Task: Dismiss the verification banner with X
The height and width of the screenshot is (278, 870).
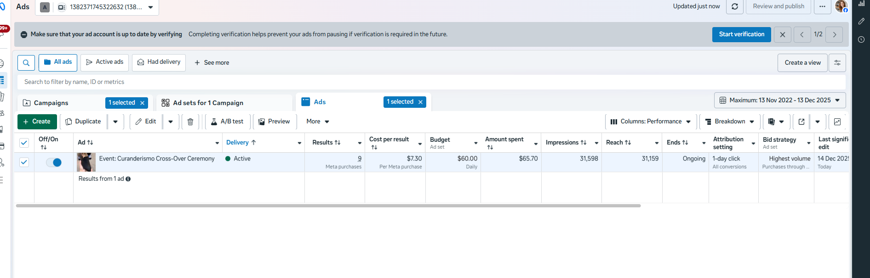Action: coord(782,34)
